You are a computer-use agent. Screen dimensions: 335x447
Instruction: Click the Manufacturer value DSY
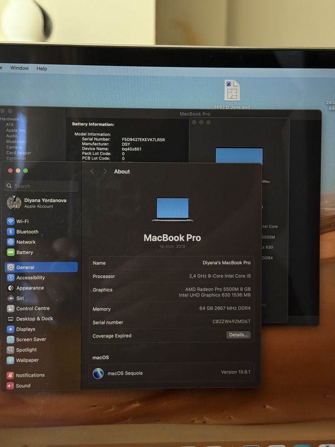pyautogui.click(x=126, y=144)
